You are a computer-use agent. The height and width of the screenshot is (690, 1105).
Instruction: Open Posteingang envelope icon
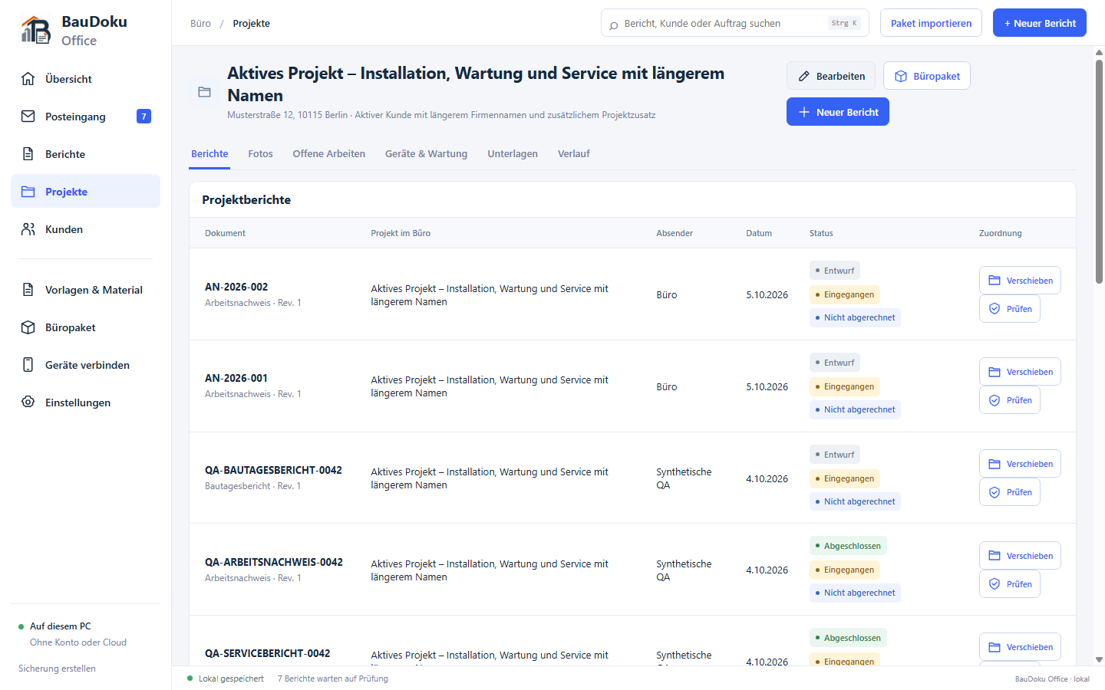tap(28, 117)
